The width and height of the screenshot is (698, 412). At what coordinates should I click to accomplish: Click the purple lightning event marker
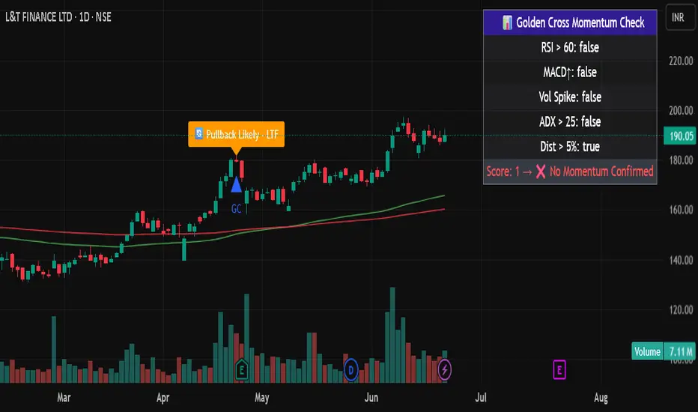coord(444,369)
